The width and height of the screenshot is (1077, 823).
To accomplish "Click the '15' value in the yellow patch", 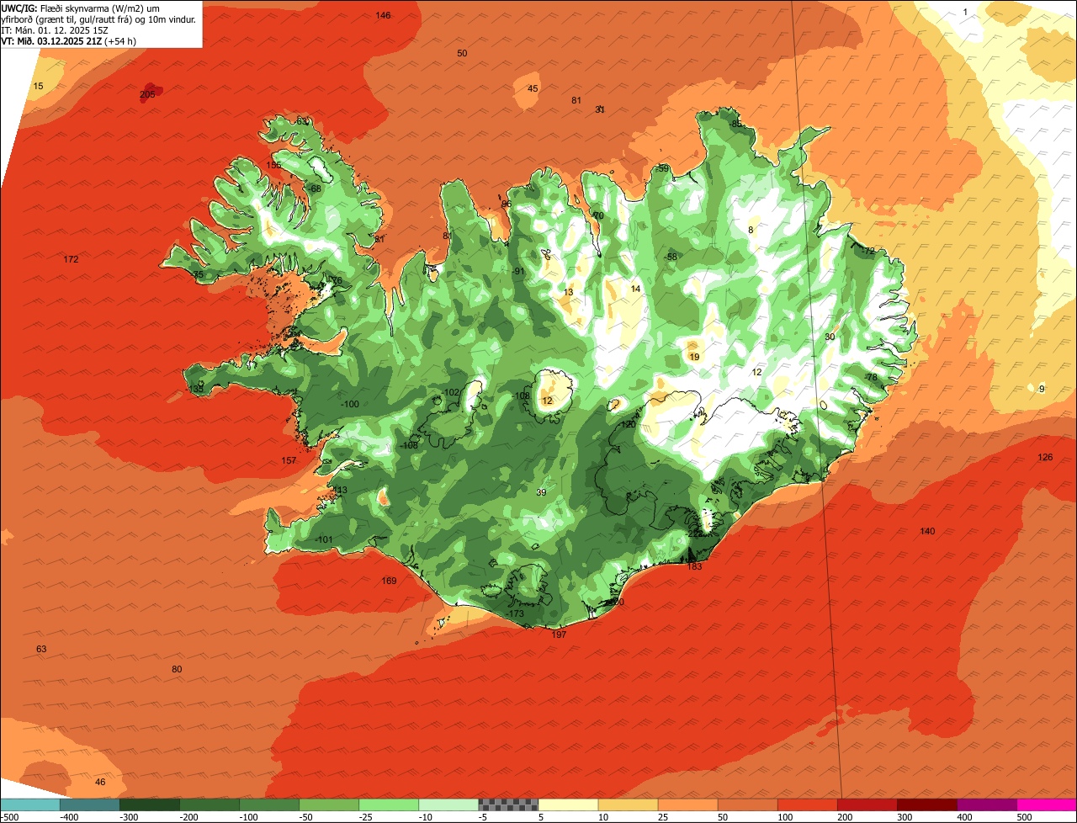I will [x=38, y=86].
